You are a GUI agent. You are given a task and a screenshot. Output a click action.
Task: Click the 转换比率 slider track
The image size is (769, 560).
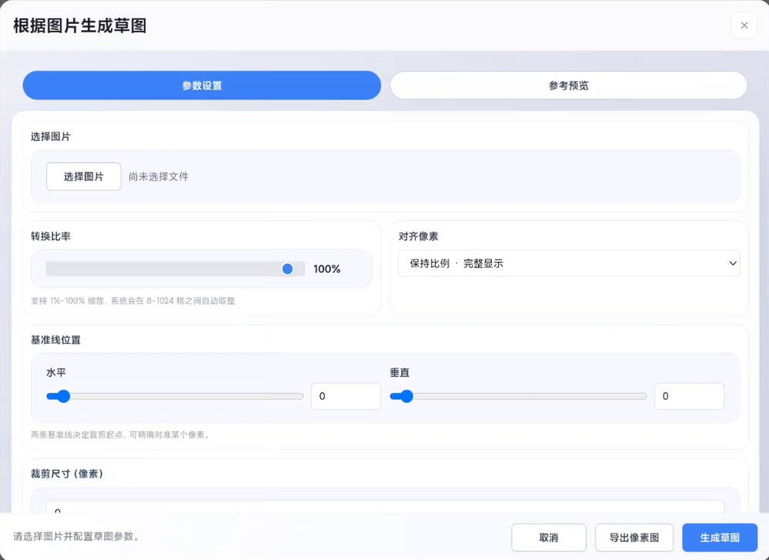pyautogui.click(x=169, y=269)
